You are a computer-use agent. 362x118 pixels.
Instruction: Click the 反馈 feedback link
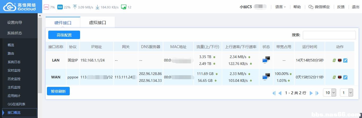coord(341,7)
